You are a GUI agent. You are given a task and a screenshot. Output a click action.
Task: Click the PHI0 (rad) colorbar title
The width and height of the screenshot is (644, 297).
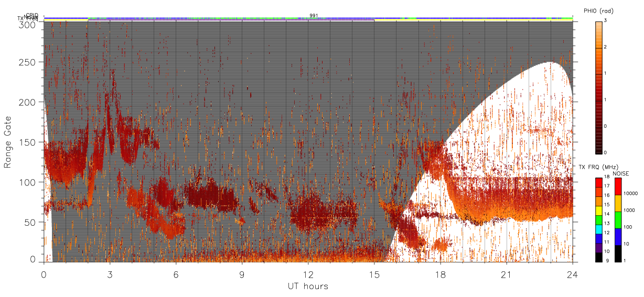click(x=598, y=10)
